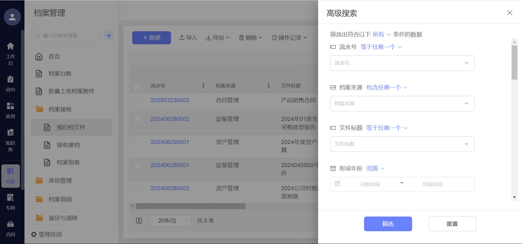Click the user avatar icon
Image resolution: width=522 pixels, height=244 pixels.
[12, 17]
